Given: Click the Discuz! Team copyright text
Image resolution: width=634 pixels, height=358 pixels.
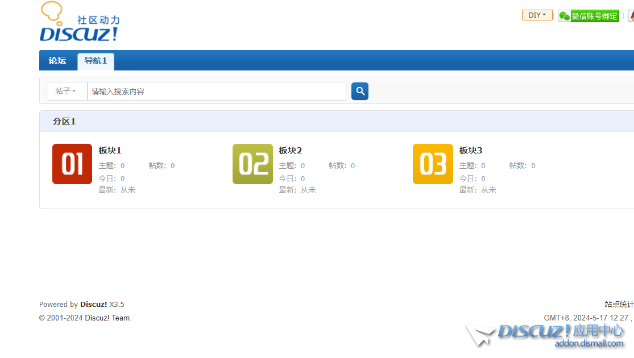Looking at the screenshot, I should click(x=108, y=318).
